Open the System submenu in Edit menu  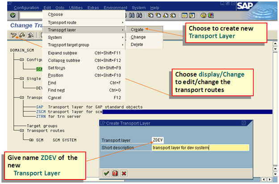click(x=84, y=38)
